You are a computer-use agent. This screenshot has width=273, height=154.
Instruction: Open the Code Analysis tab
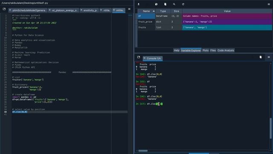tap(226, 50)
